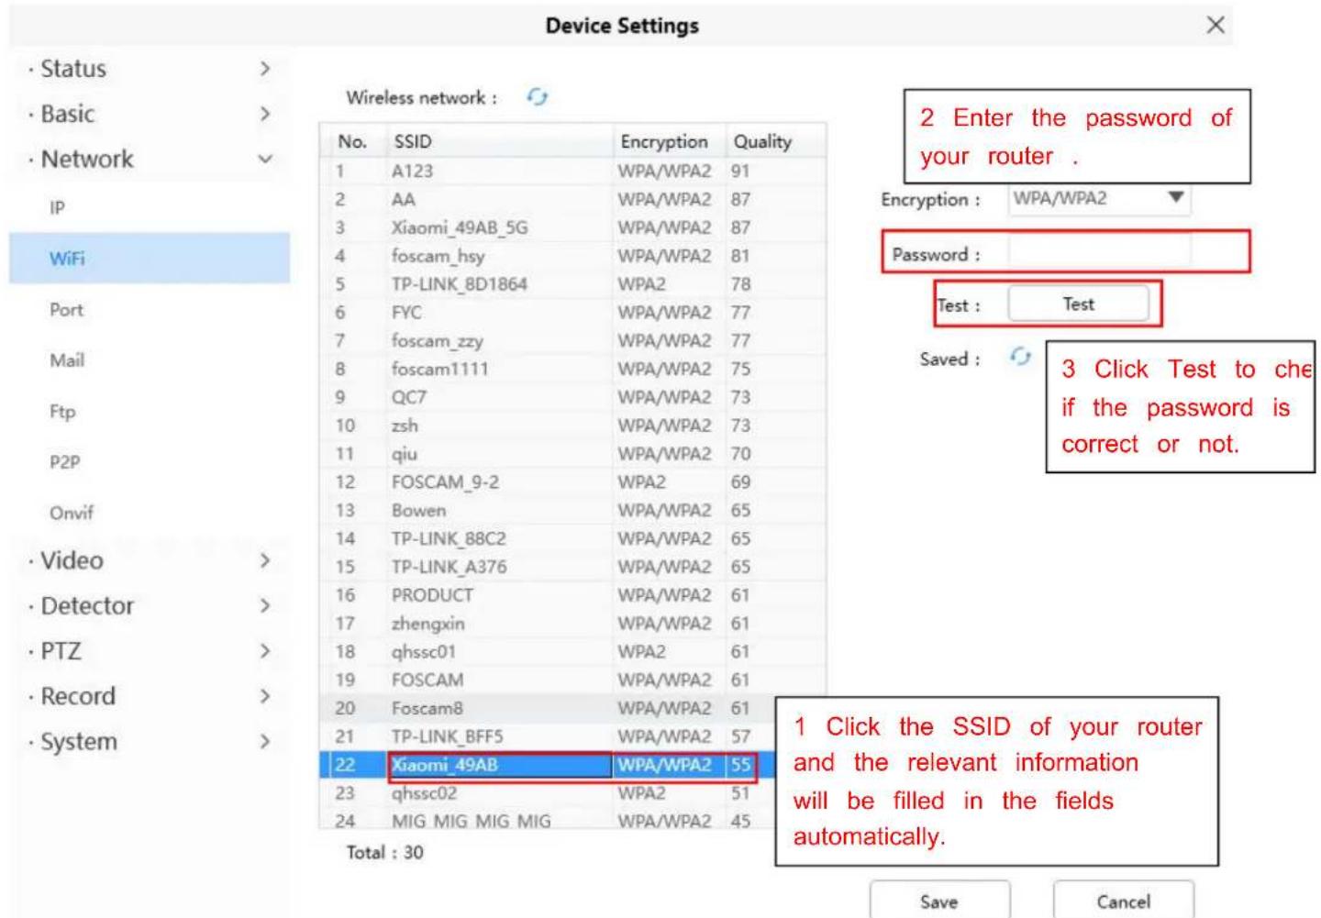Select network foscam_zzy

point(573,340)
